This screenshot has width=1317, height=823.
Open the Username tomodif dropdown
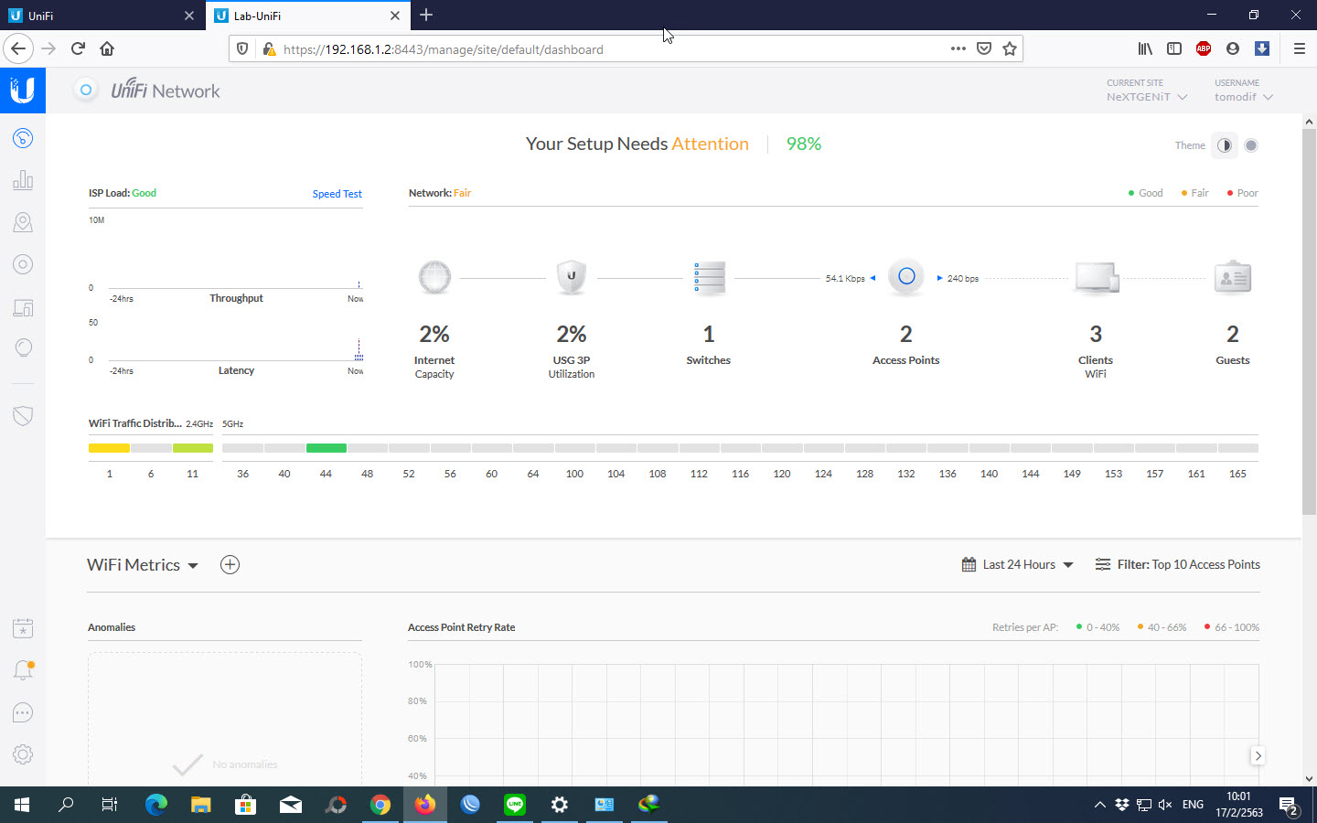pos(1243,96)
